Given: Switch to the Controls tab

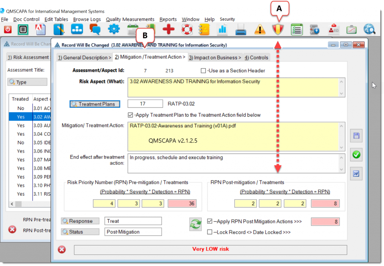Looking at the screenshot, I should tap(256, 57).
